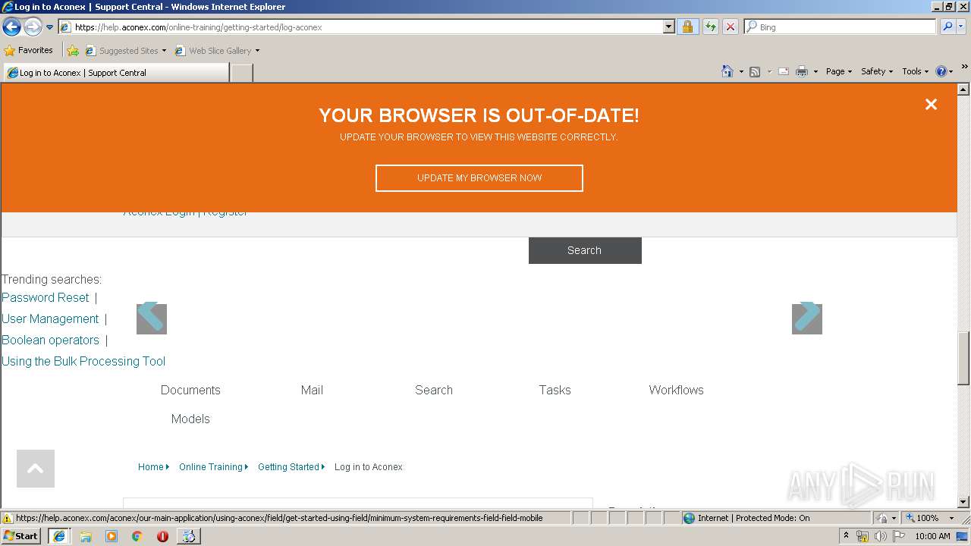Screen dimensions: 971x546
Task: Open the Models navigation item
Action: coord(190,419)
